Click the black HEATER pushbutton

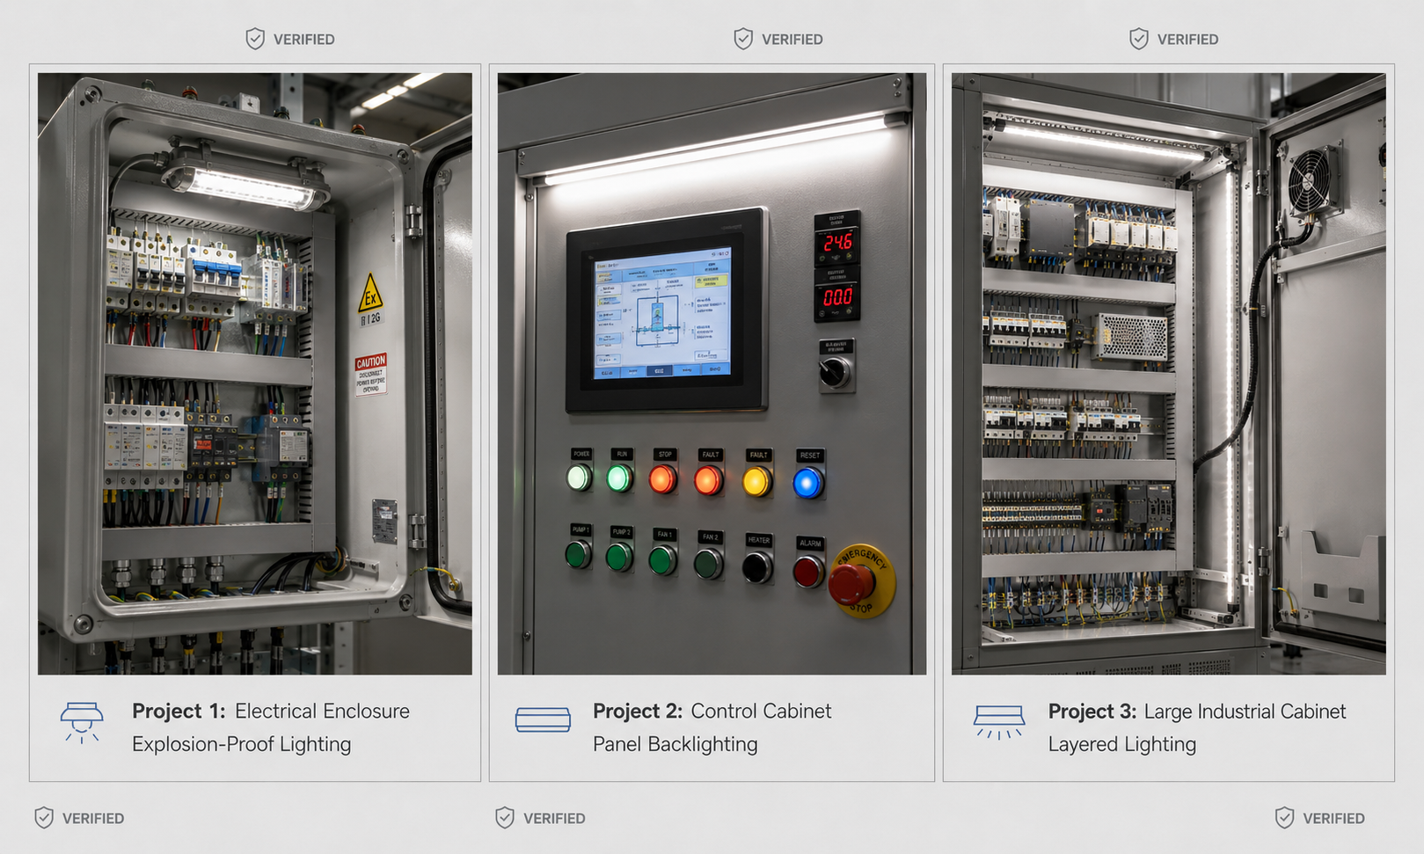757,566
